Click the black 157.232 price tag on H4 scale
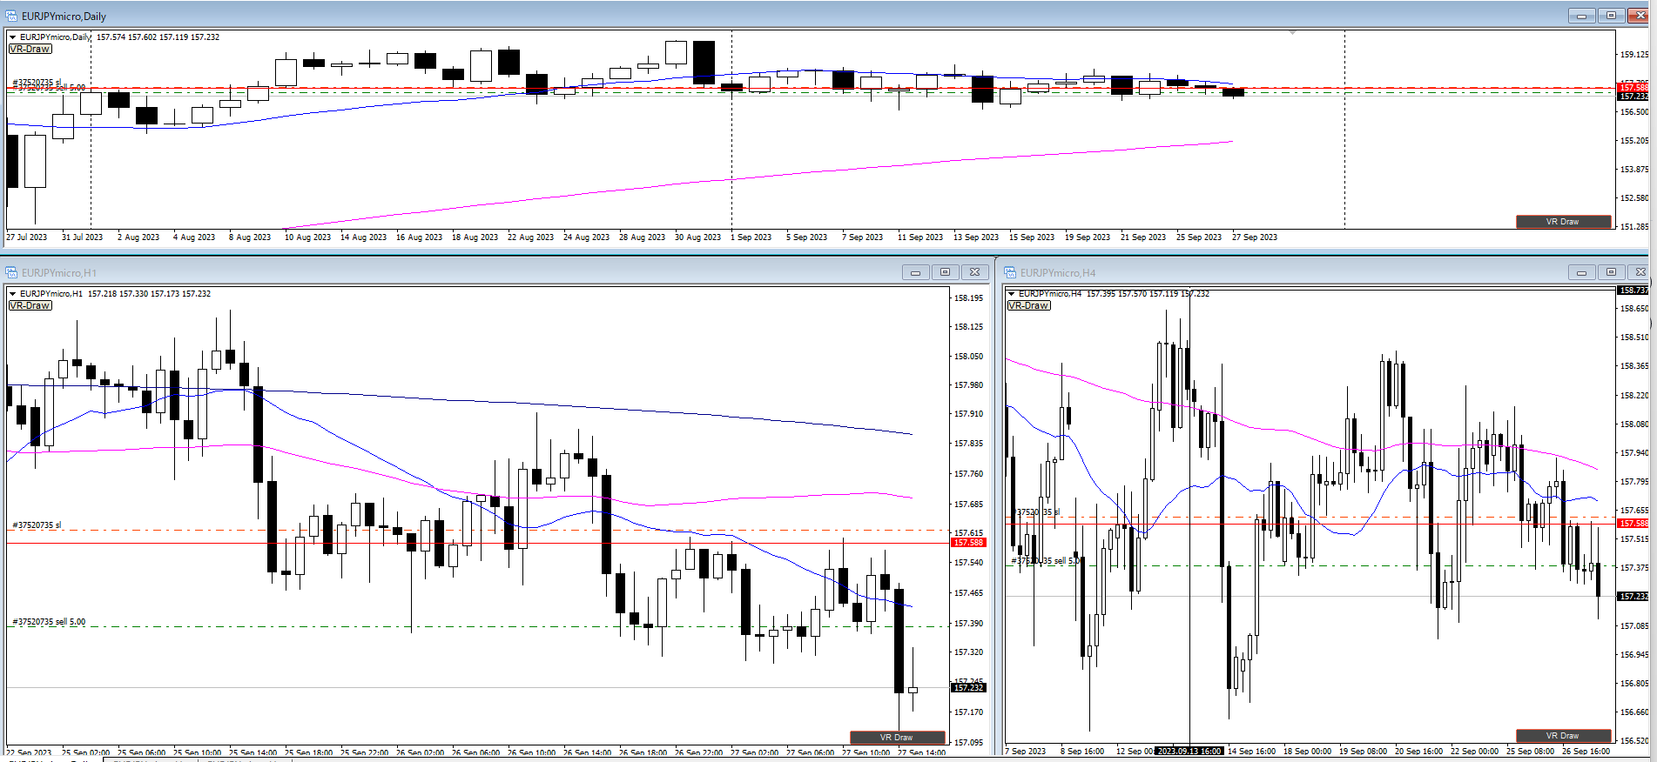Screen dimensions: 1657x762 click(x=1633, y=597)
